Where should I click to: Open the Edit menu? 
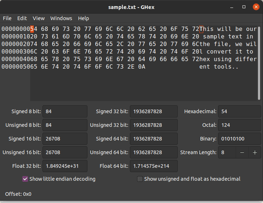point(22,18)
